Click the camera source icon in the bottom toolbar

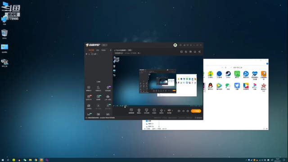139,110
